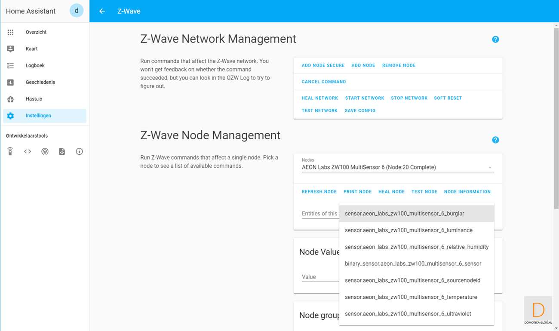Image resolution: width=559 pixels, height=331 pixels.
Task: Open the States code-brackets developer tool
Action: click(x=28, y=151)
